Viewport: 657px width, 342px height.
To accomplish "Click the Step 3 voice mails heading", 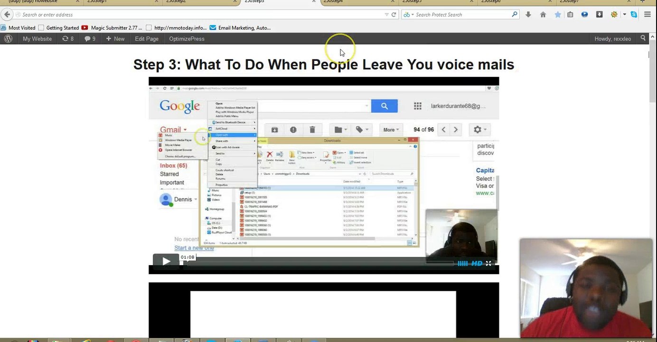I will [324, 64].
